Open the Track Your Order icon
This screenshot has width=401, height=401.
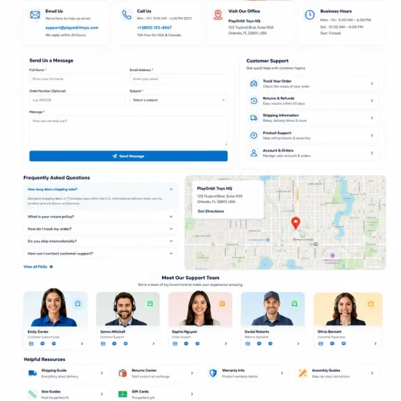coord(254,83)
